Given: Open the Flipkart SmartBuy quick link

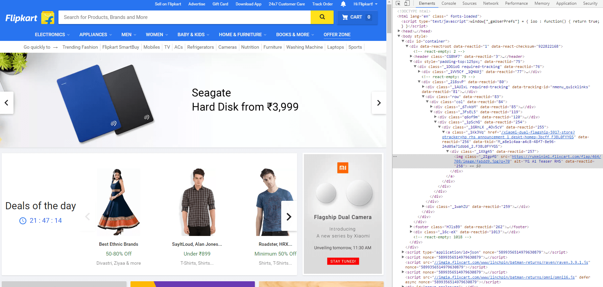Looking at the screenshot, I should click(121, 47).
